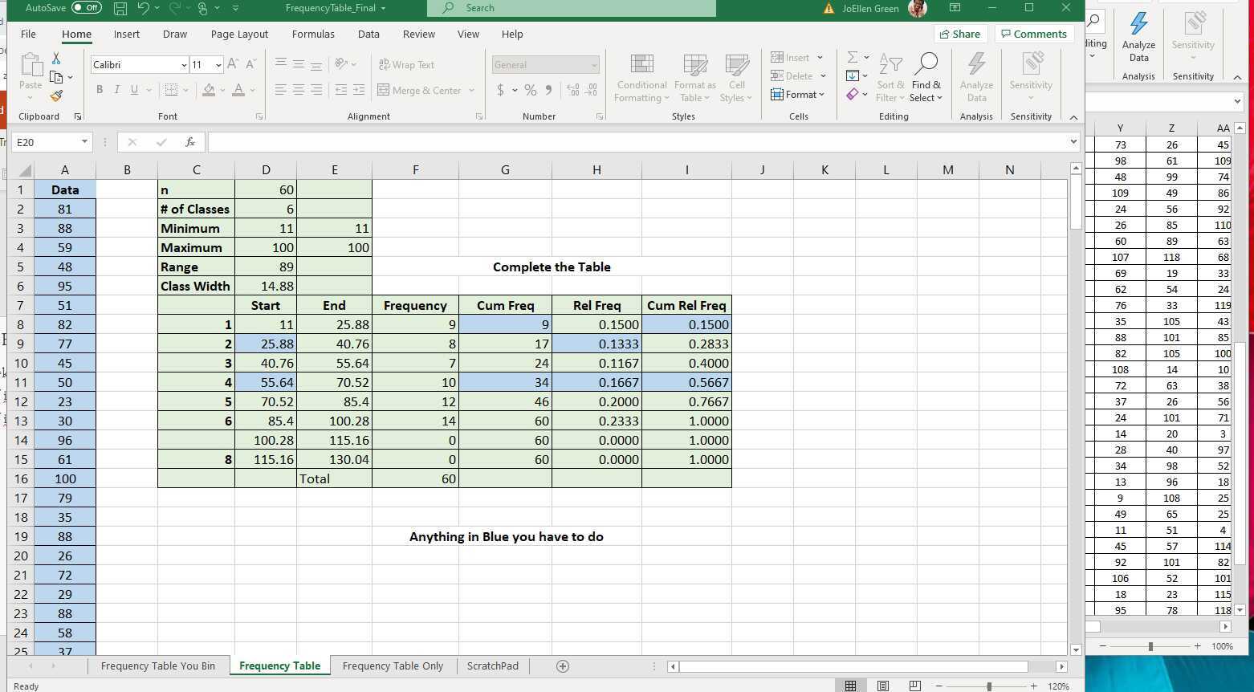Click the Comma Style icon
Viewport: 1254px width, 692px height.
549,90
